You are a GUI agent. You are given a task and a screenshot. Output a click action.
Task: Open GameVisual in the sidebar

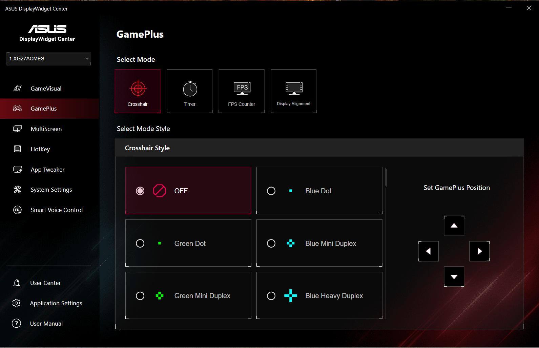46,89
